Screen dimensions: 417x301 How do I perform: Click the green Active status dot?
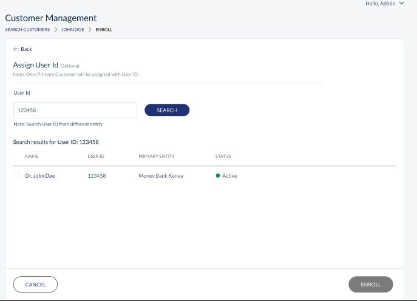[218, 175]
